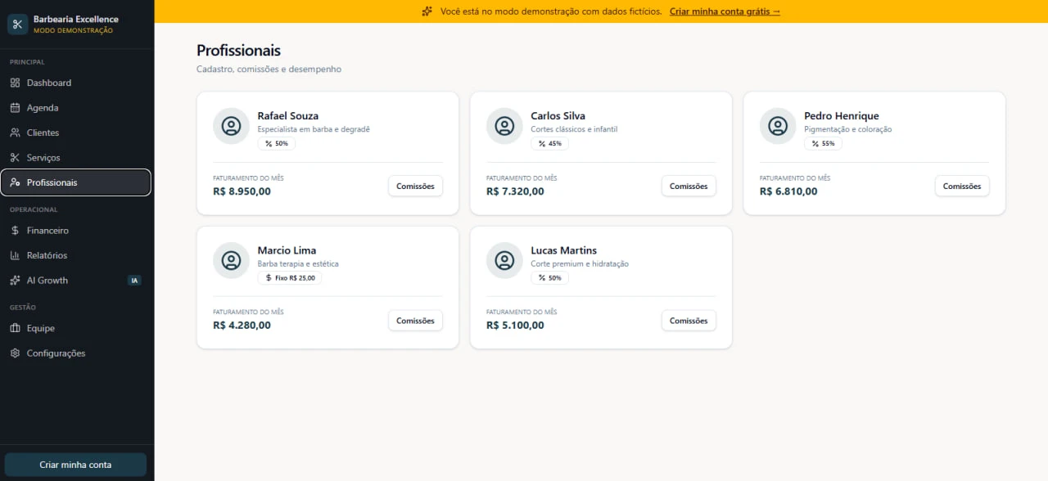Click the R$ 5.100,00 revenue value

(515, 326)
